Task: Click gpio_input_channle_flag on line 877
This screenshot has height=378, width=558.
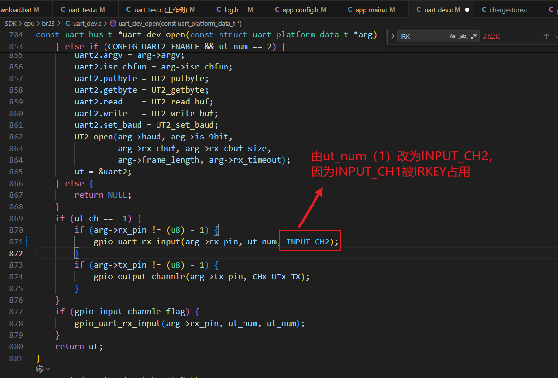Action: [x=130, y=311]
